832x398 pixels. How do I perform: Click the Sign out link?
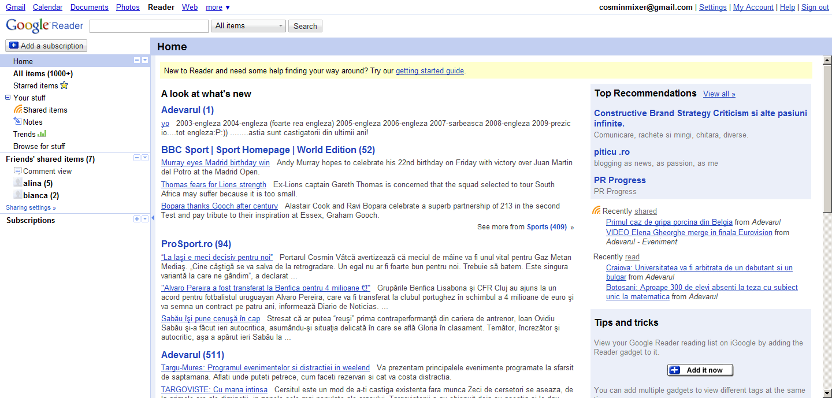[x=815, y=8]
